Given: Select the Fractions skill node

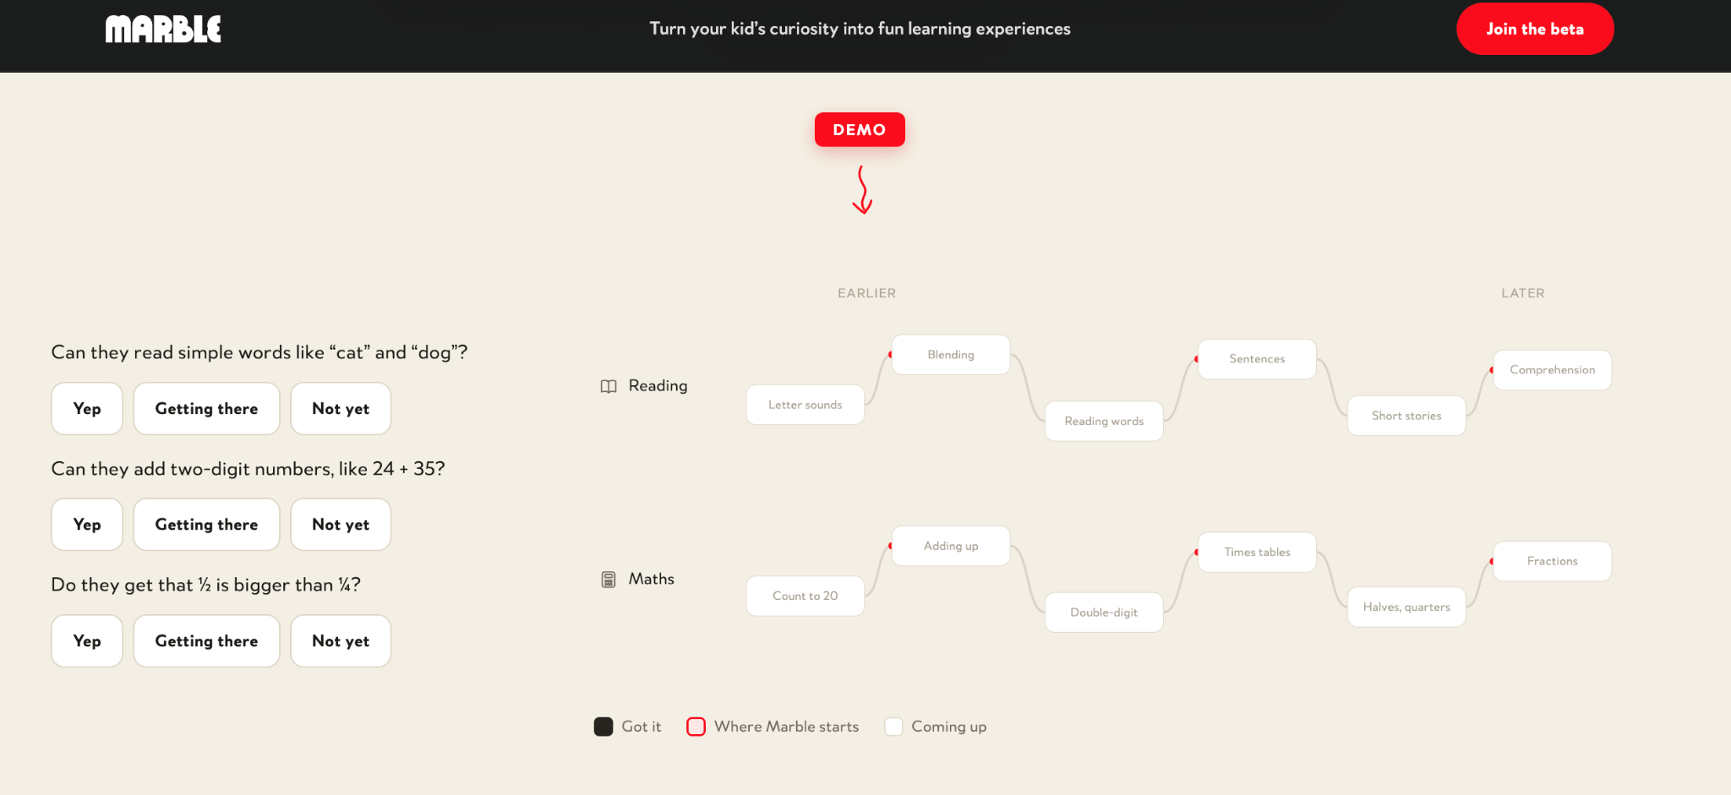Looking at the screenshot, I should [1552, 561].
